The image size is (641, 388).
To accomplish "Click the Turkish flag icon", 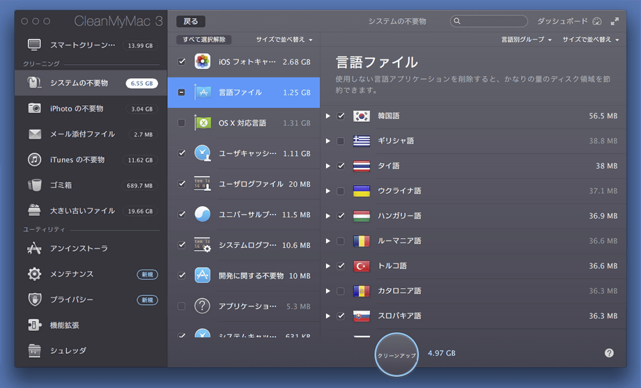I will 362,266.
